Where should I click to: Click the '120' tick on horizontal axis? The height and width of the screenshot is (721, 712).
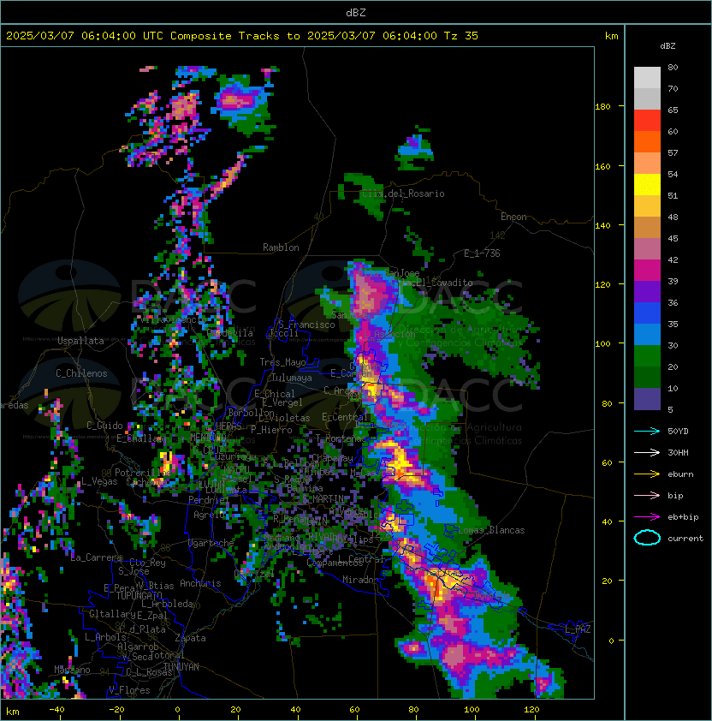[x=531, y=710]
